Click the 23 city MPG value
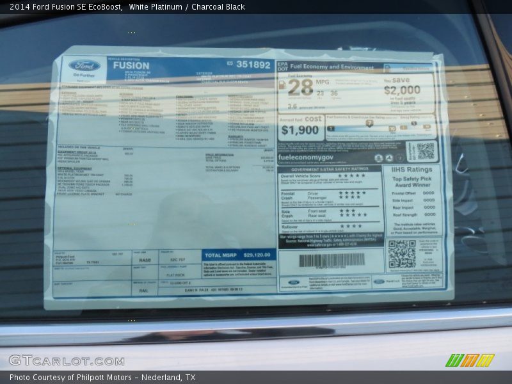This screenshot has width=512, height=384. pyautogui.click(x=320, y=93)
